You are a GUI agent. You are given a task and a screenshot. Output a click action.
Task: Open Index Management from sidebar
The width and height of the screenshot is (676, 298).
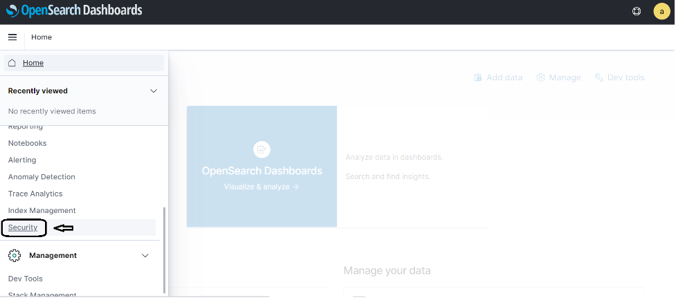(42, 211)
